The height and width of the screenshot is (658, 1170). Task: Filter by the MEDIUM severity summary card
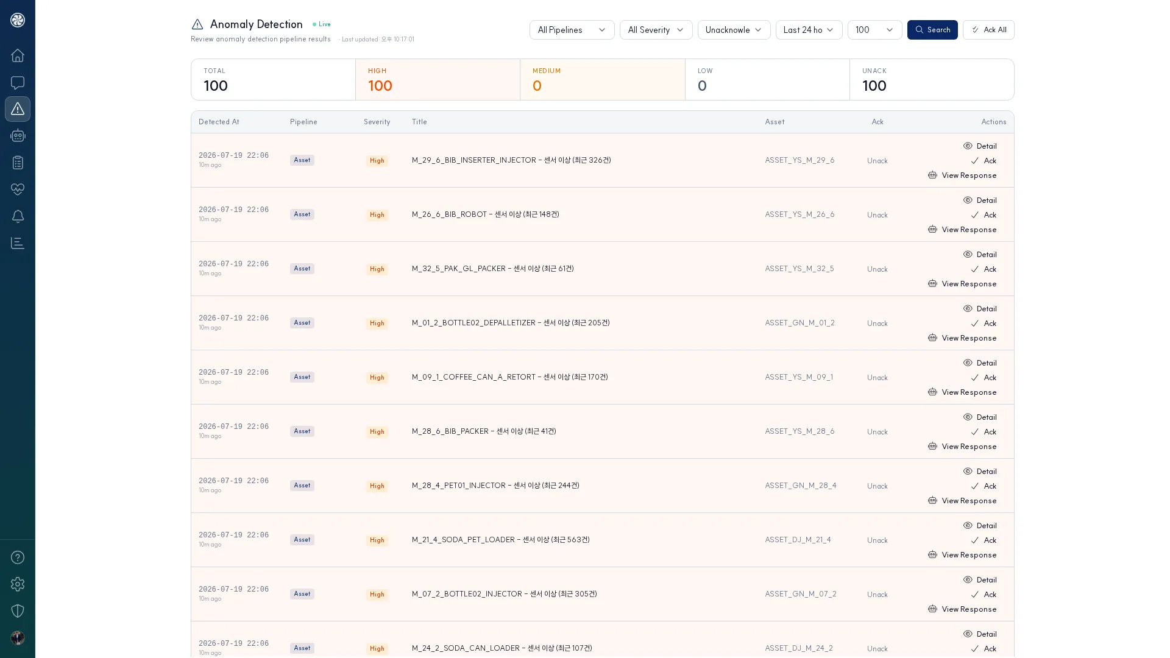coord(602,80)
